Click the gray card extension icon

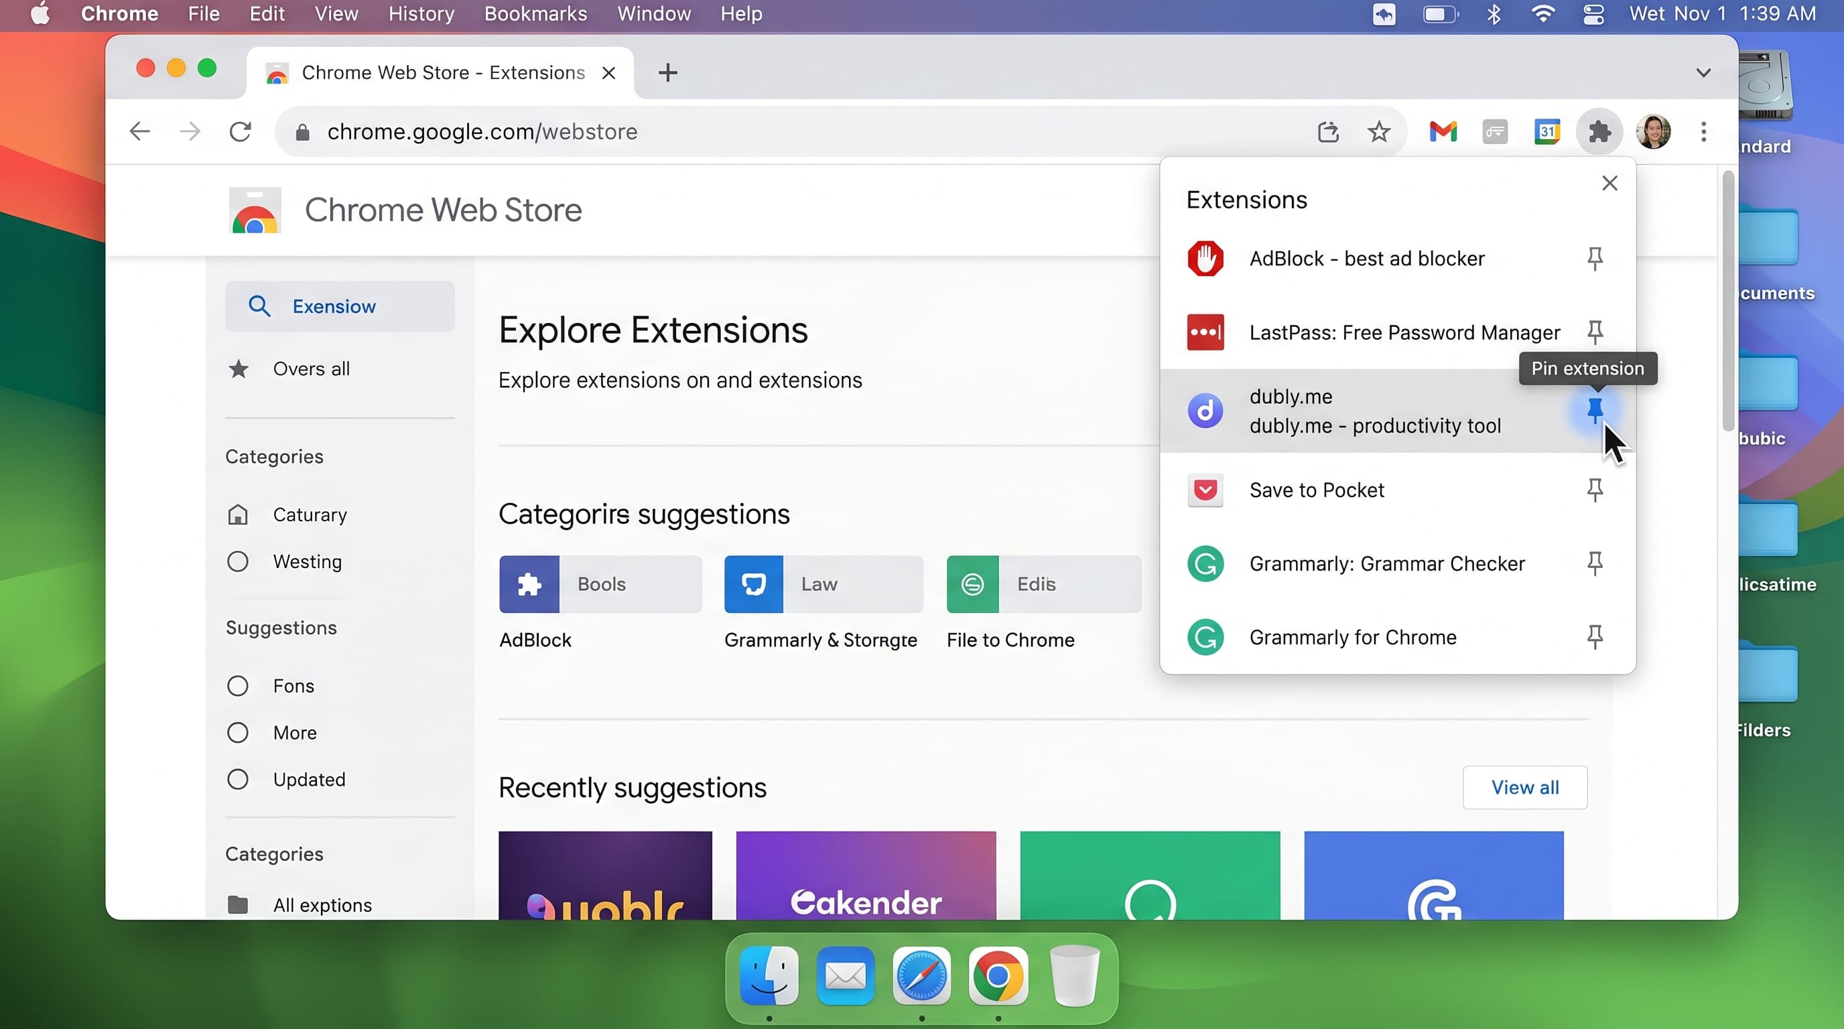[1495, 132]
